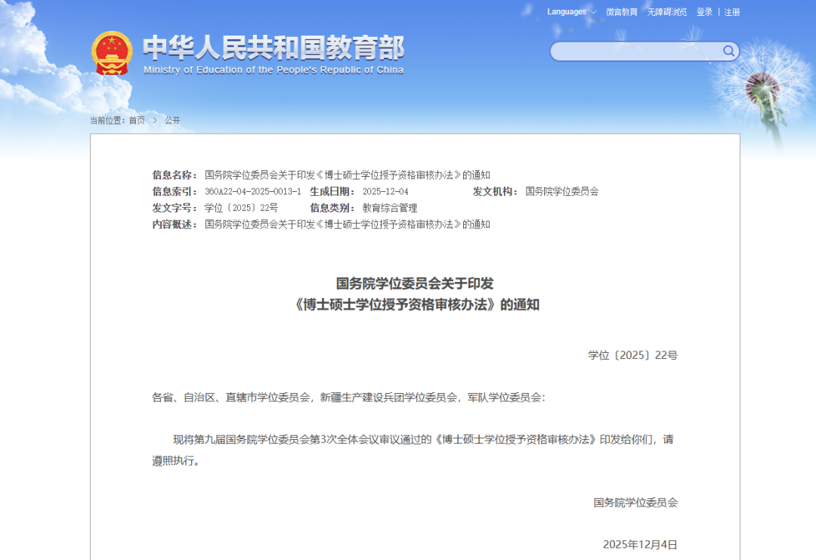Click the 登录 login link
The height and width of the screenshot is (560, 816).
(x=703, y=12)
